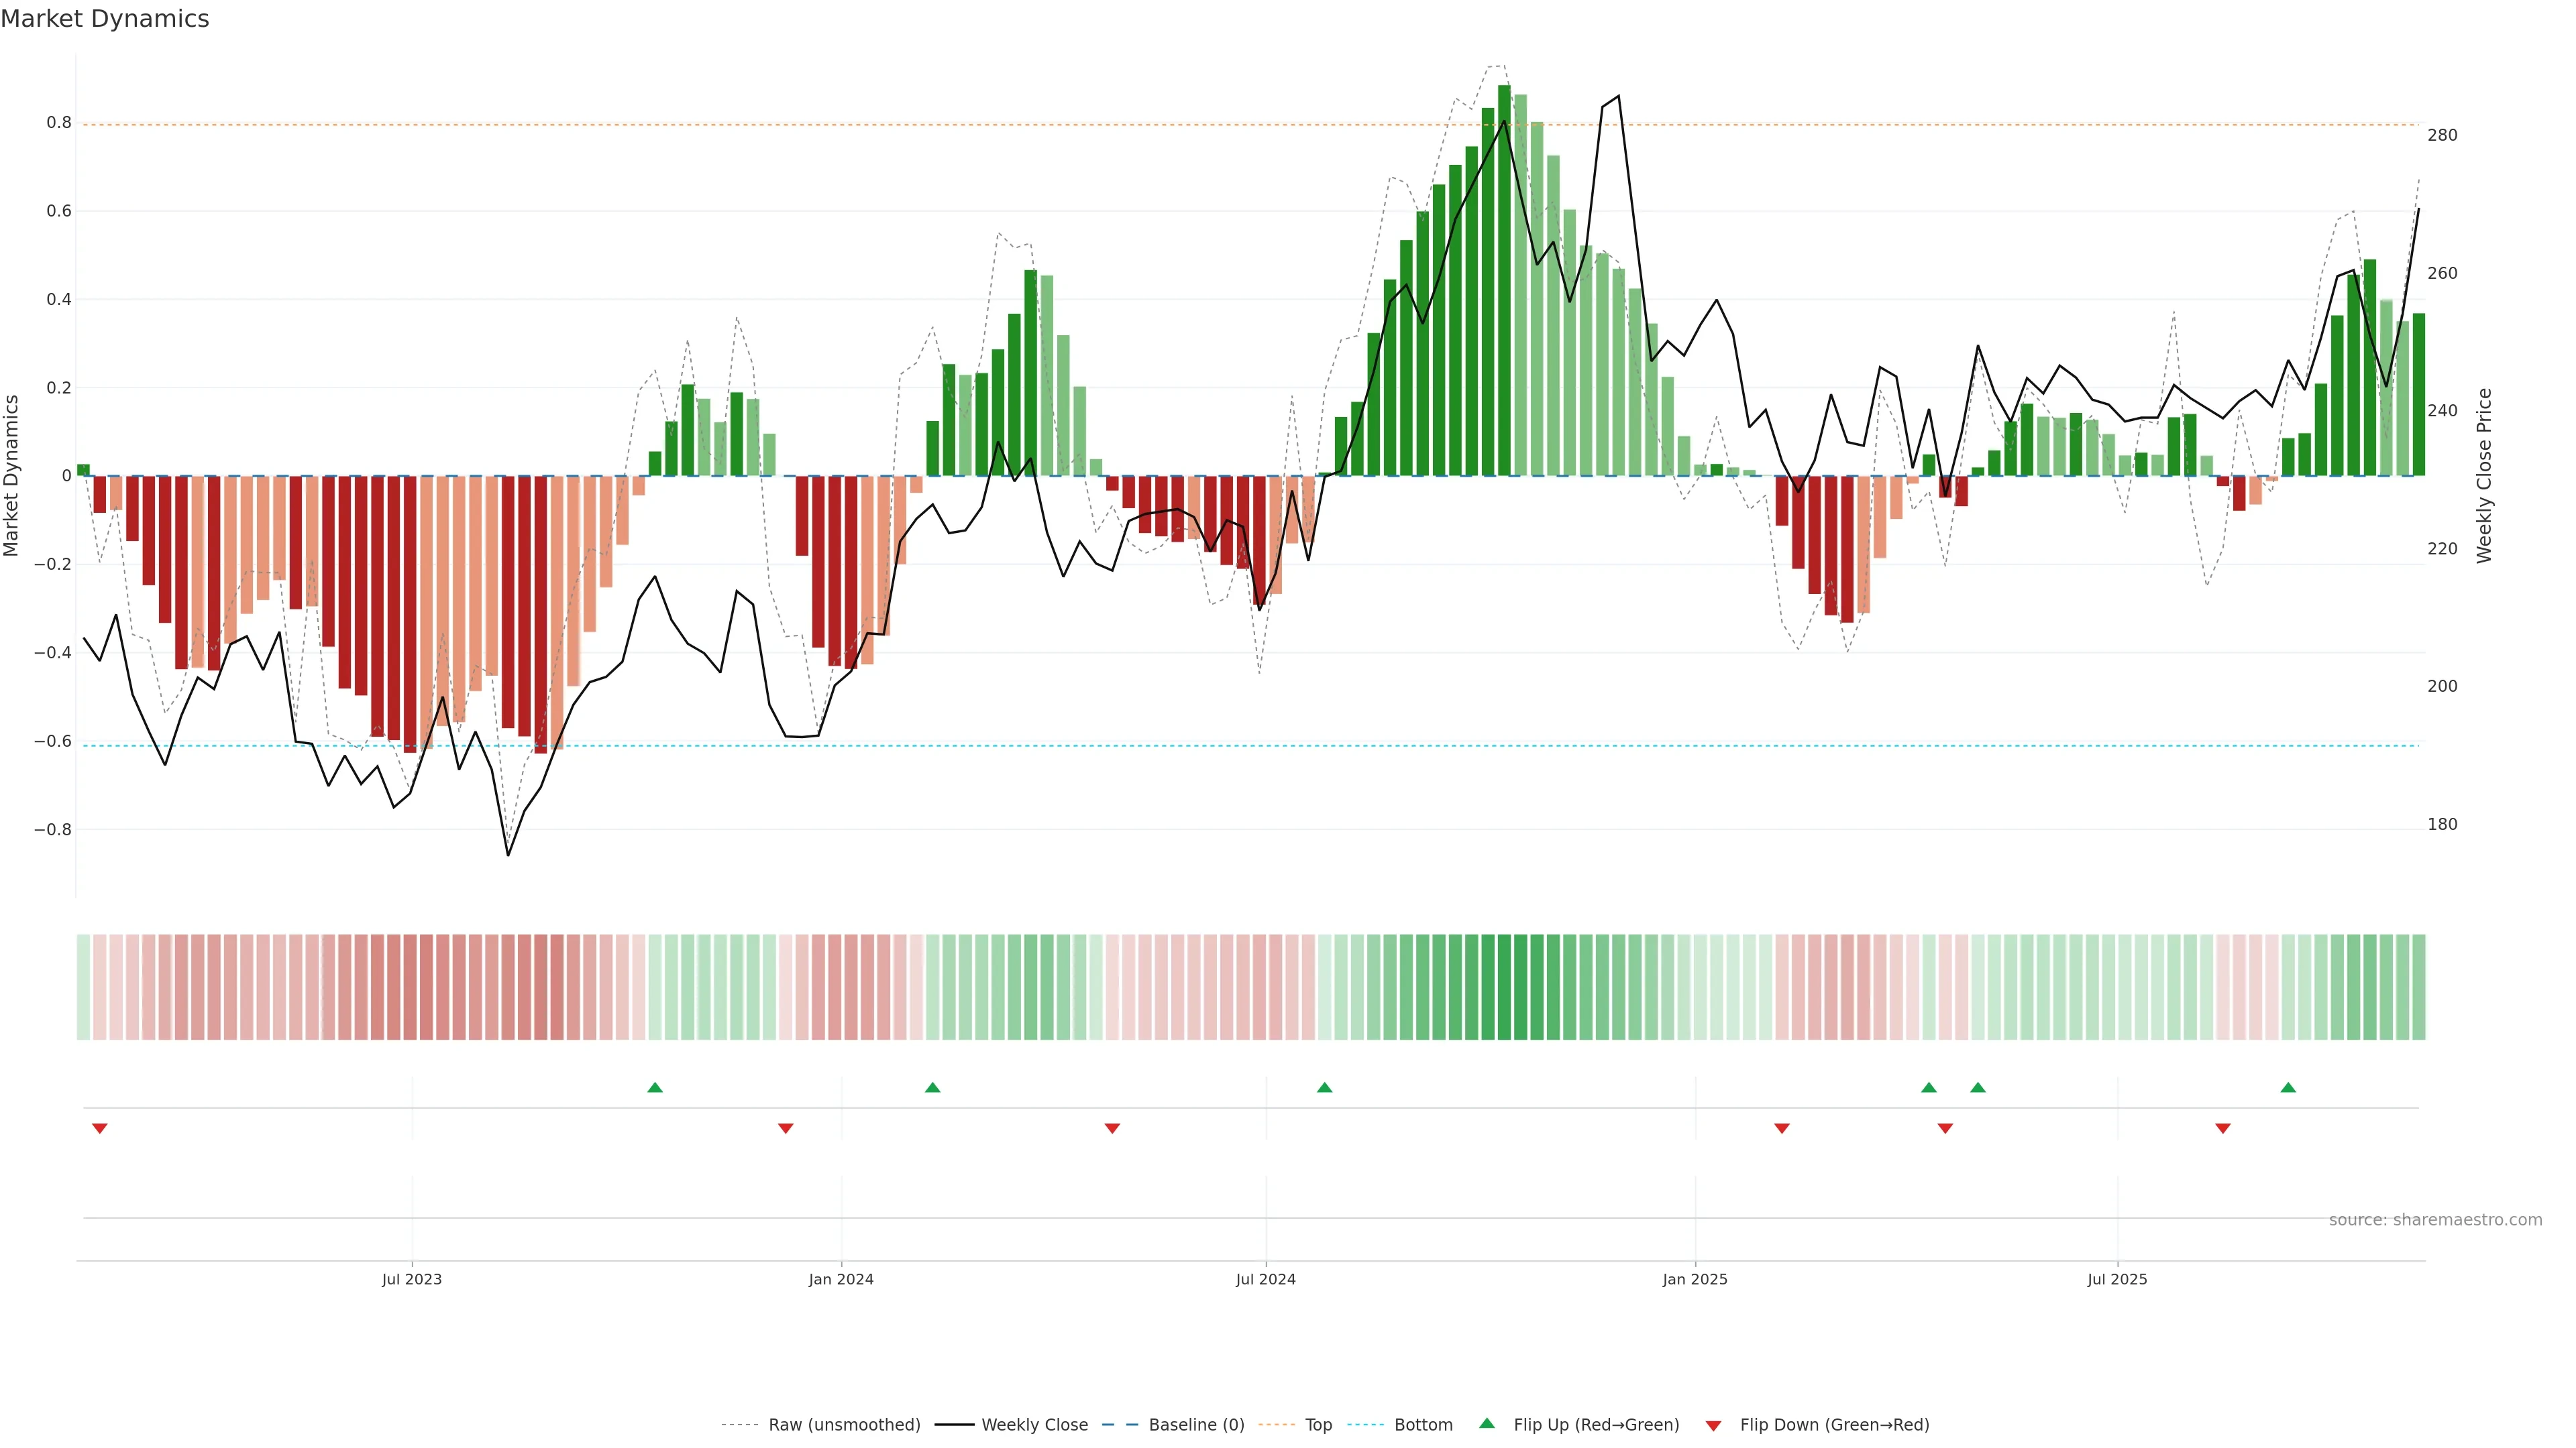Click the rightmost green flip-up triangle marker

point(2288,1087)
